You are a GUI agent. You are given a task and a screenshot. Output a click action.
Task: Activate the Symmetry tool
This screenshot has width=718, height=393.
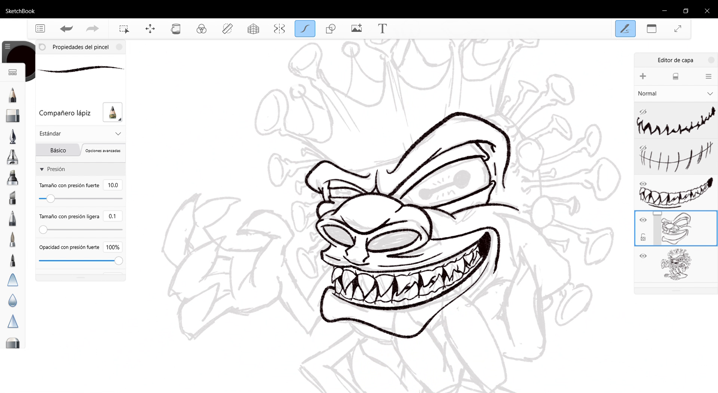point(279,29)
